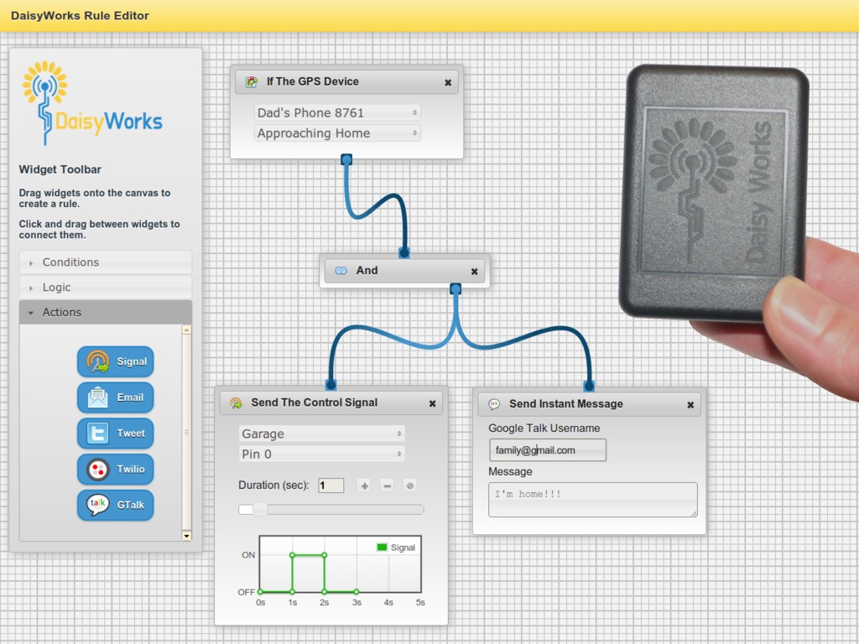Click the reset duration circle button

[x=409, y=486]
